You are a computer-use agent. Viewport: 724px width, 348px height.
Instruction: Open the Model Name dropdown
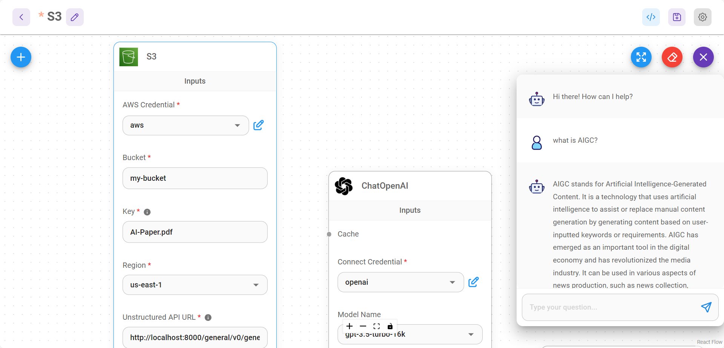(x=410, y=334)
